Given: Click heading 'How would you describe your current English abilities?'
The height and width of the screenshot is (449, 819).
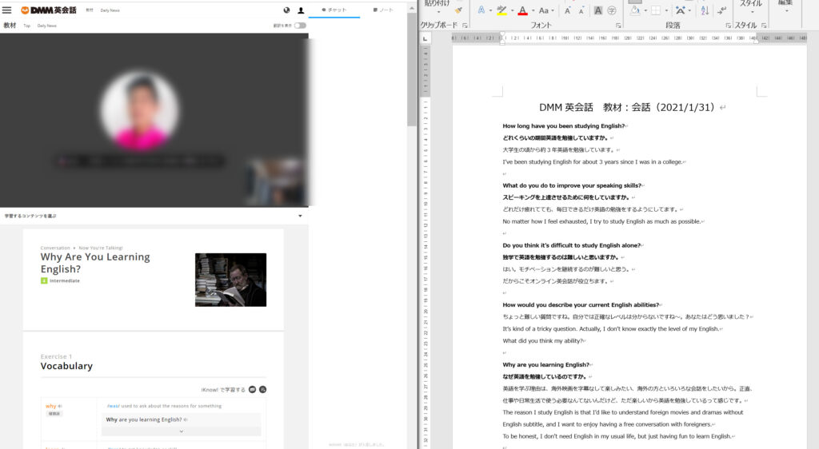Looking at the screenshot, I should point(581,304).
